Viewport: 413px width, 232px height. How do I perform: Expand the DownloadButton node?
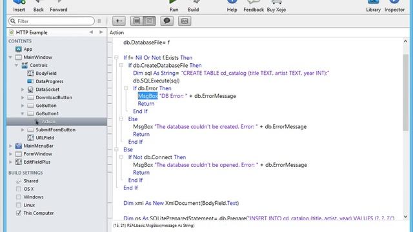[x=23, y=97]
